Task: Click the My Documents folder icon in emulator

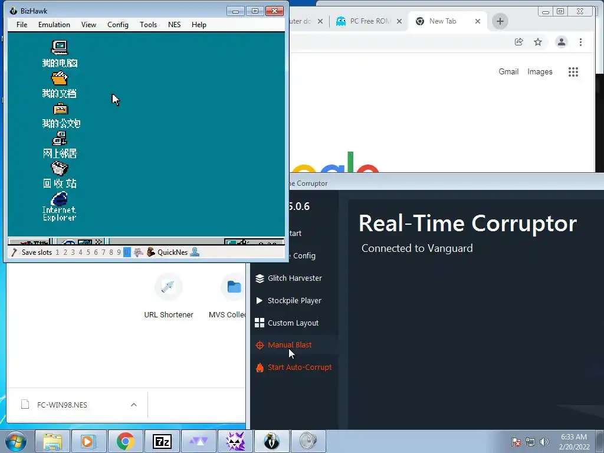Action: tap(60, 78)
